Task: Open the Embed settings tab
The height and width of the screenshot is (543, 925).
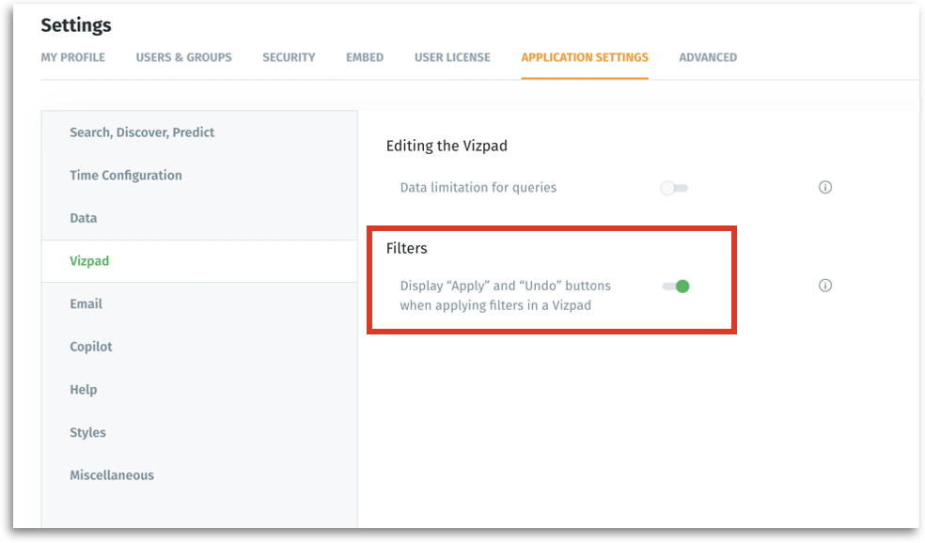Action: (x=365, y=57)
